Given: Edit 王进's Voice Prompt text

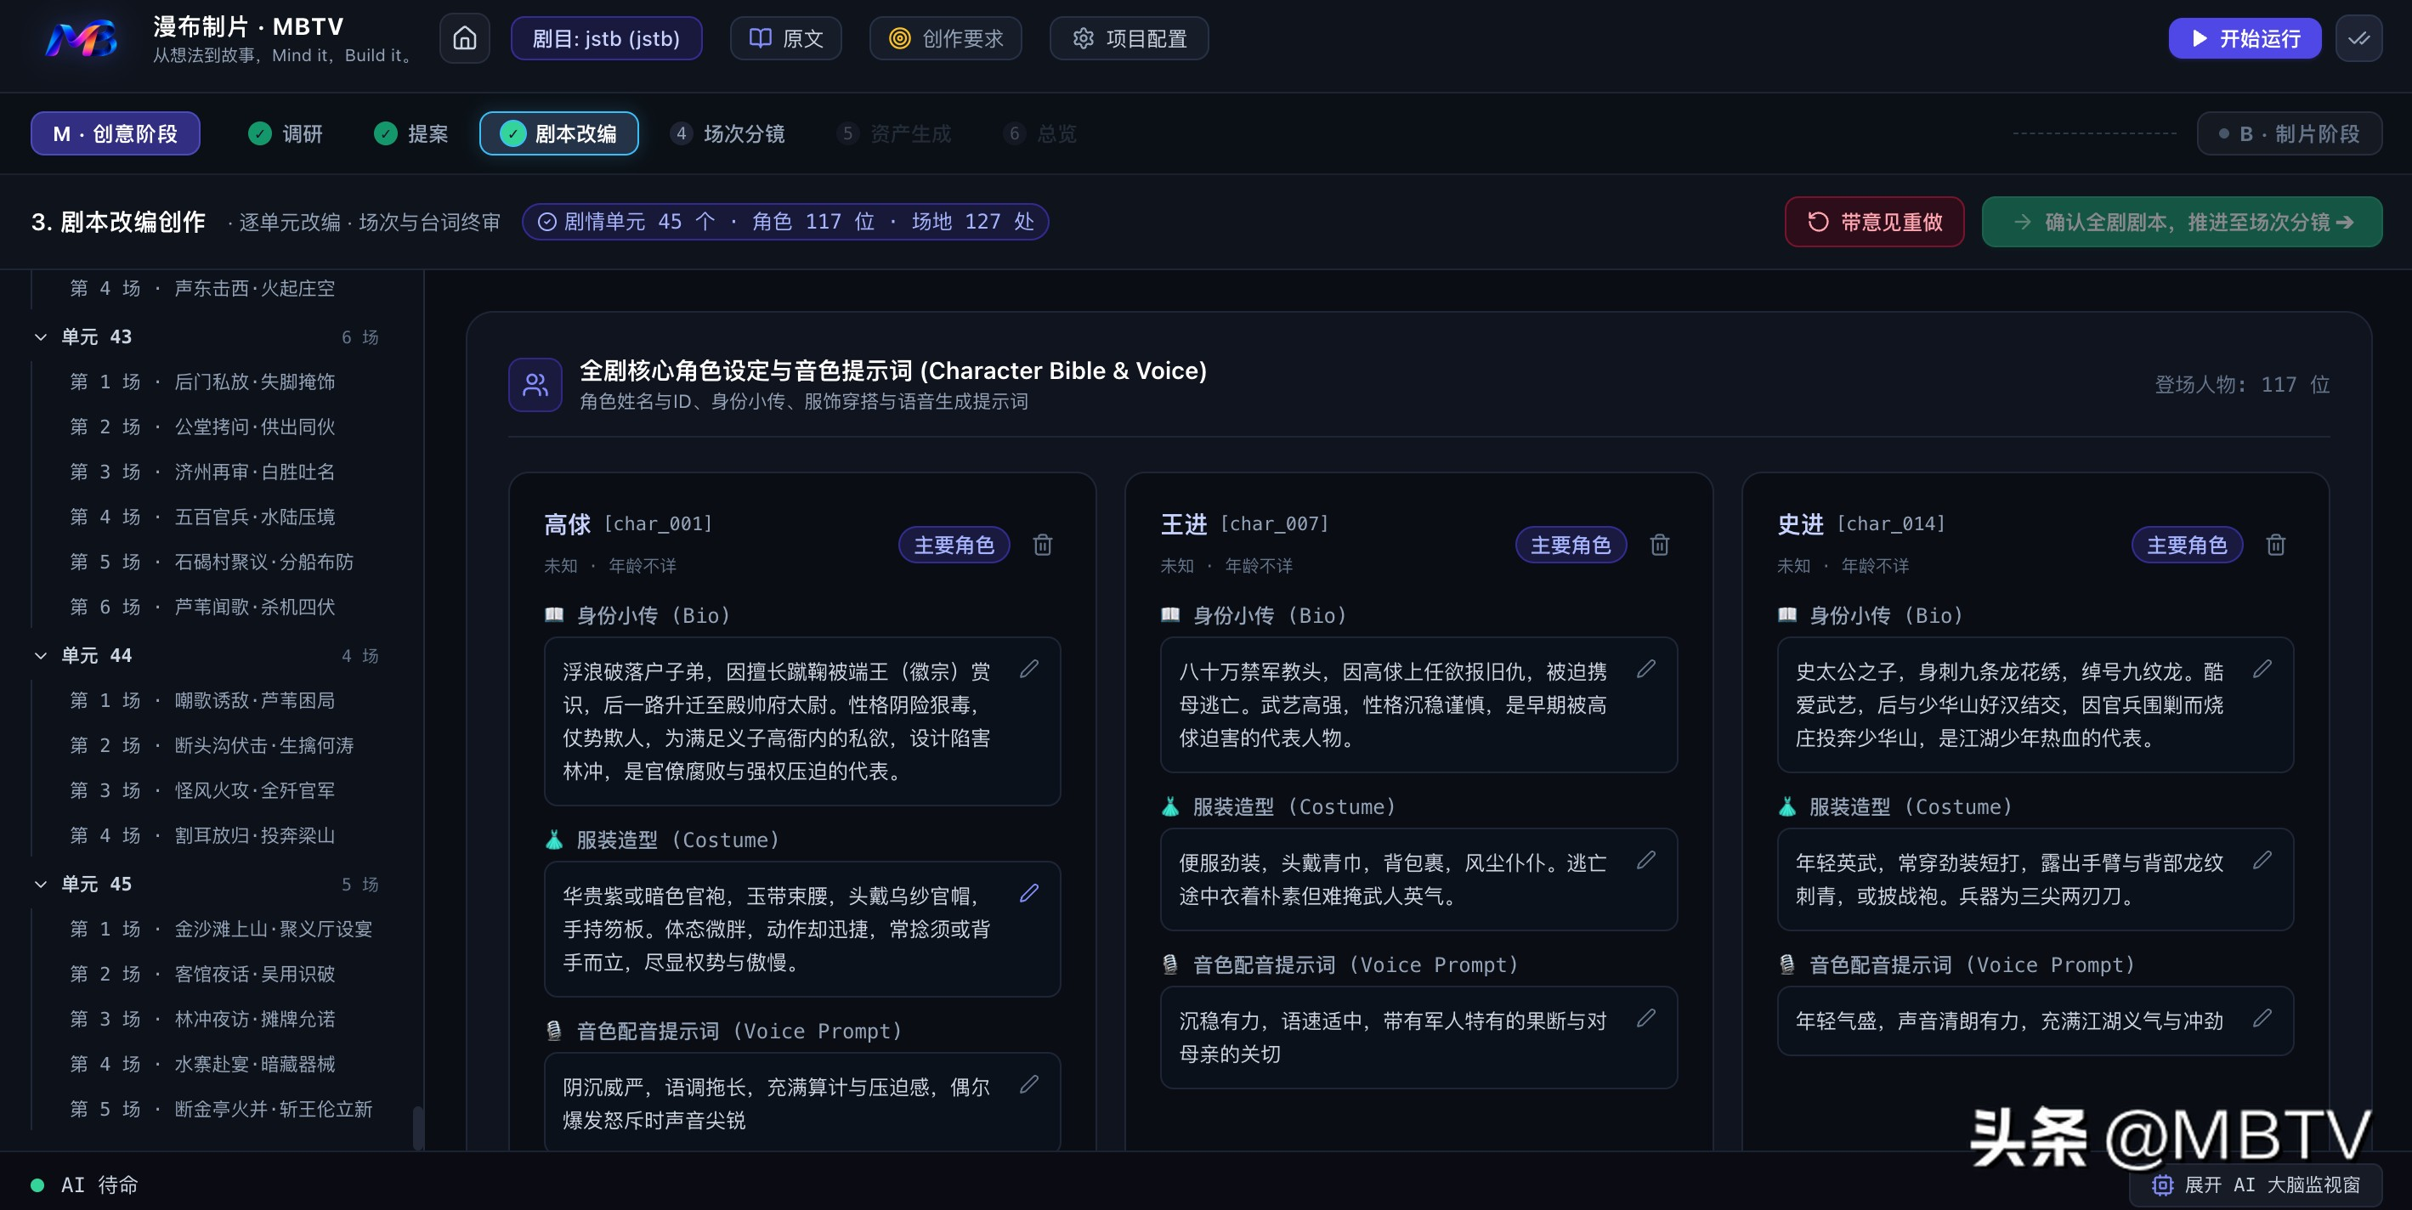Looking at the screenshot, I should pos(1646,1017).
